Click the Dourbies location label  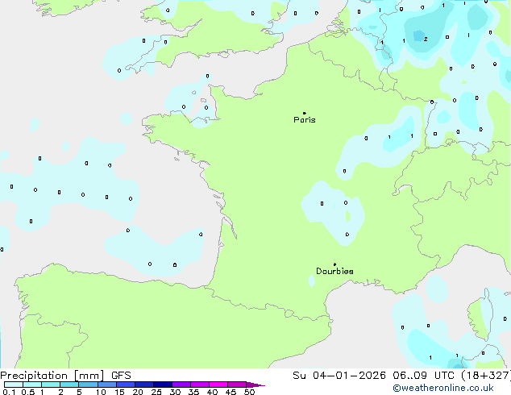point(334,271)
